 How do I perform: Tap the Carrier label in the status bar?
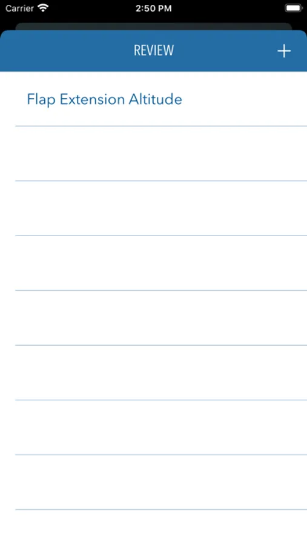click(19, 8)
